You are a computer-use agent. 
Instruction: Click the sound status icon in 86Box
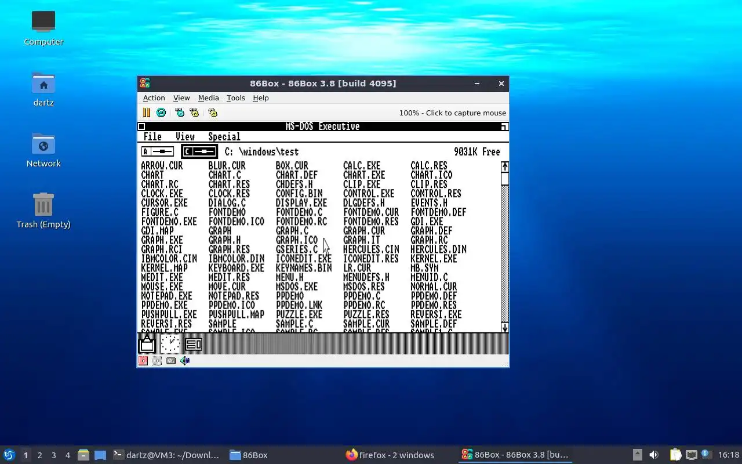point(185,361)
